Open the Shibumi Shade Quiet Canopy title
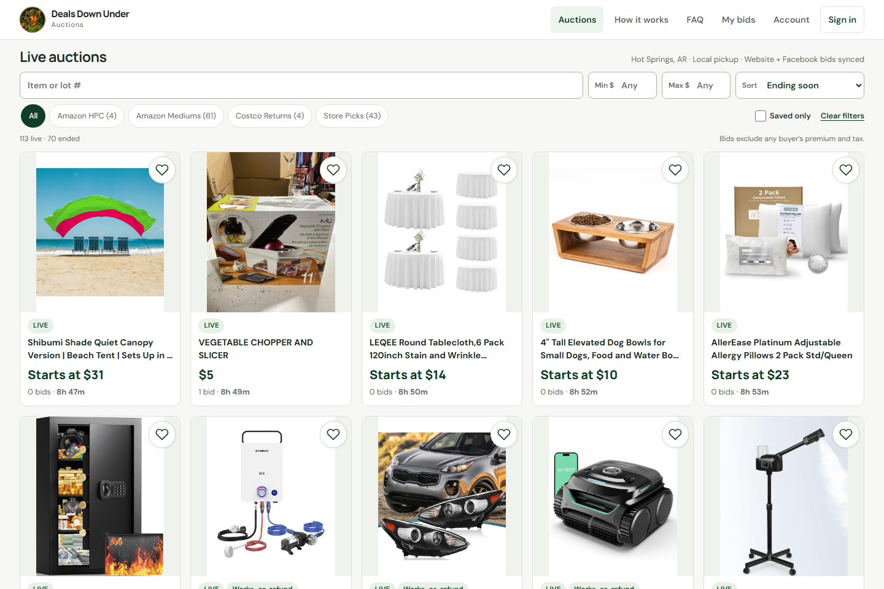Viewport: 884px width, 589px height. [100, 349]
